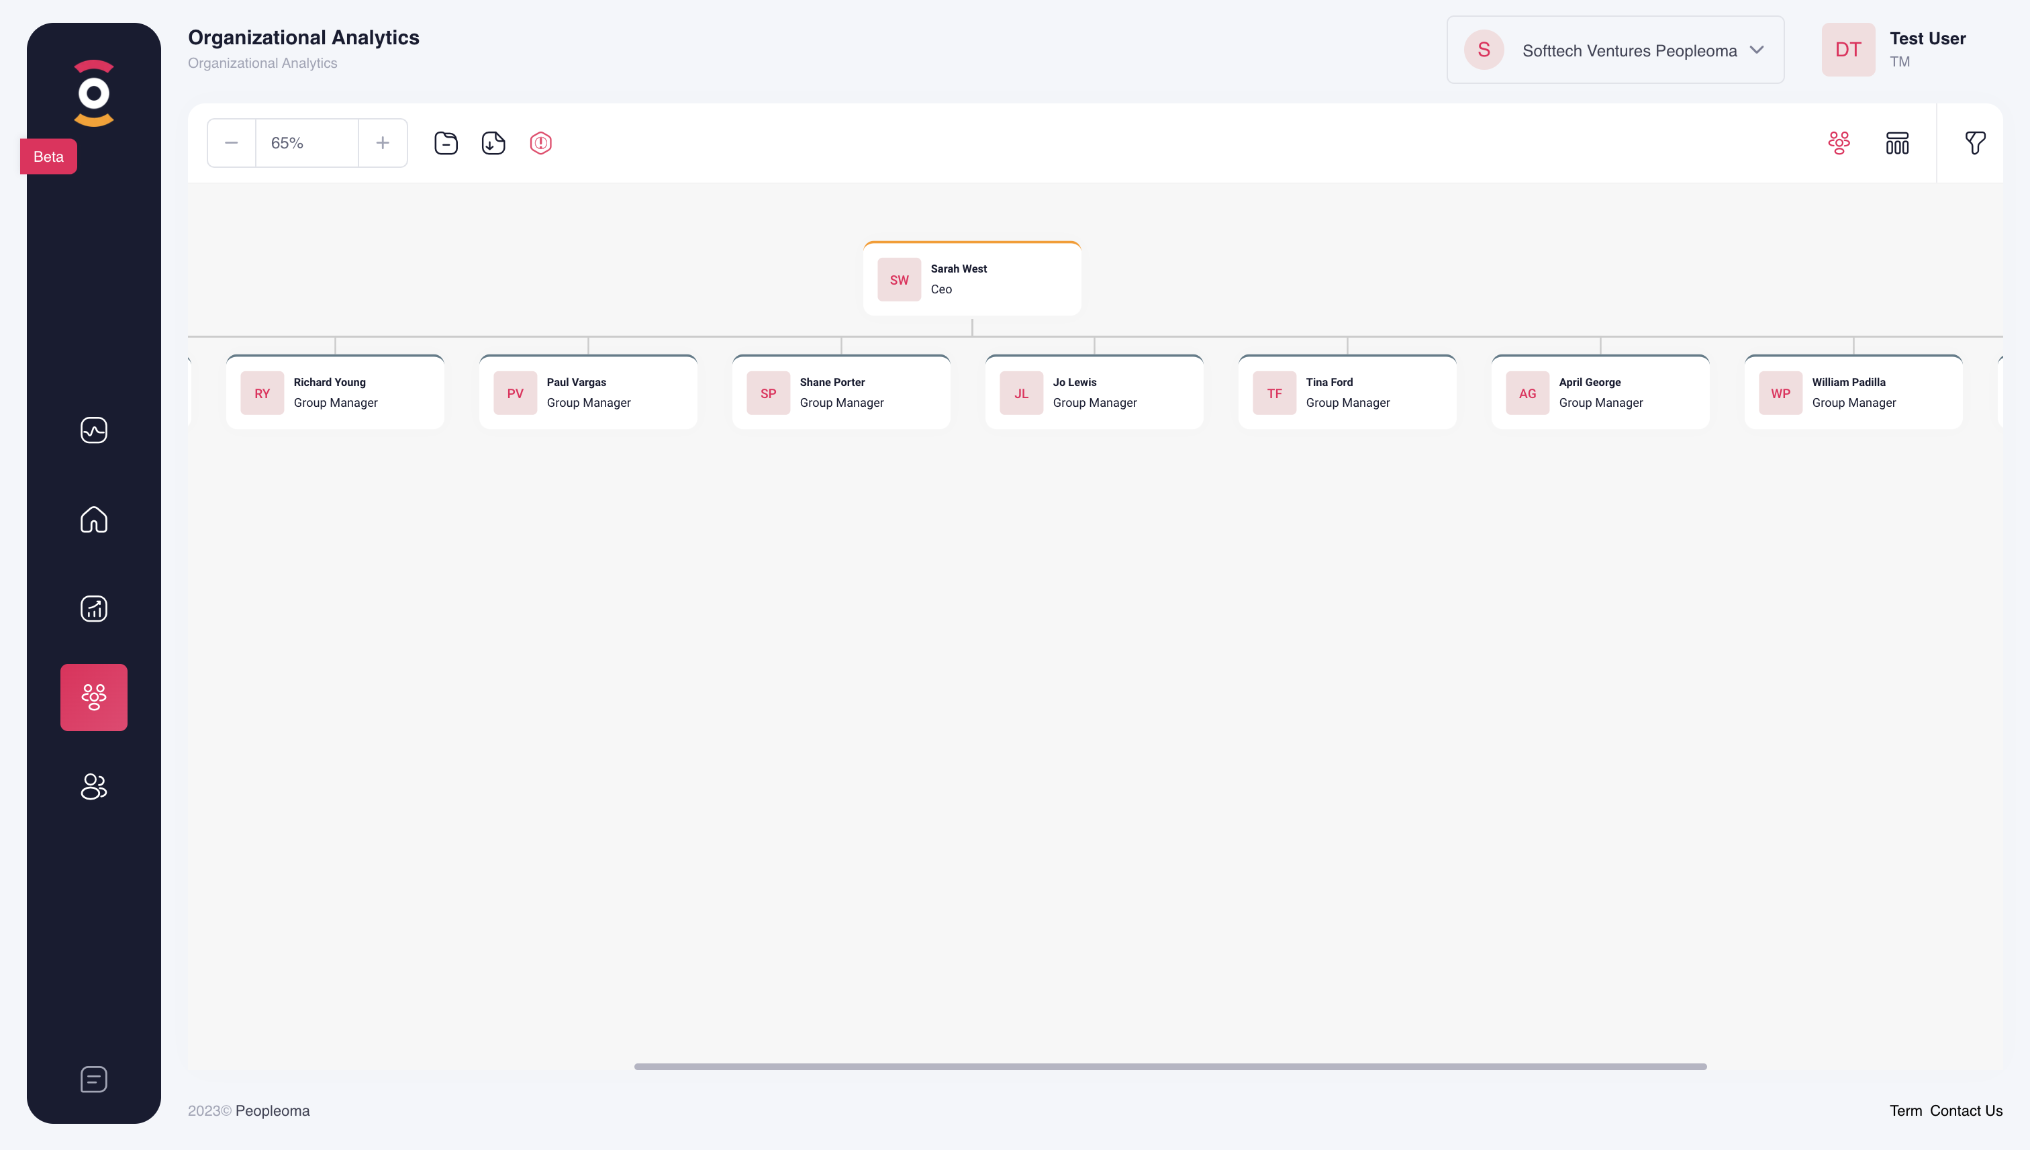The image size is (2030, 1150).
Task: Click the Peopleoma logo in sidebar
Action: point(93,93)
